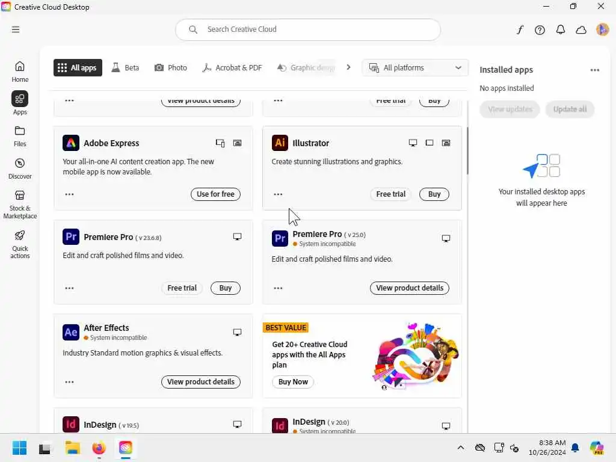This screenshot has width=616, height=462.
Task: Open Adobe Express more options dots
Action: [70, 194]
